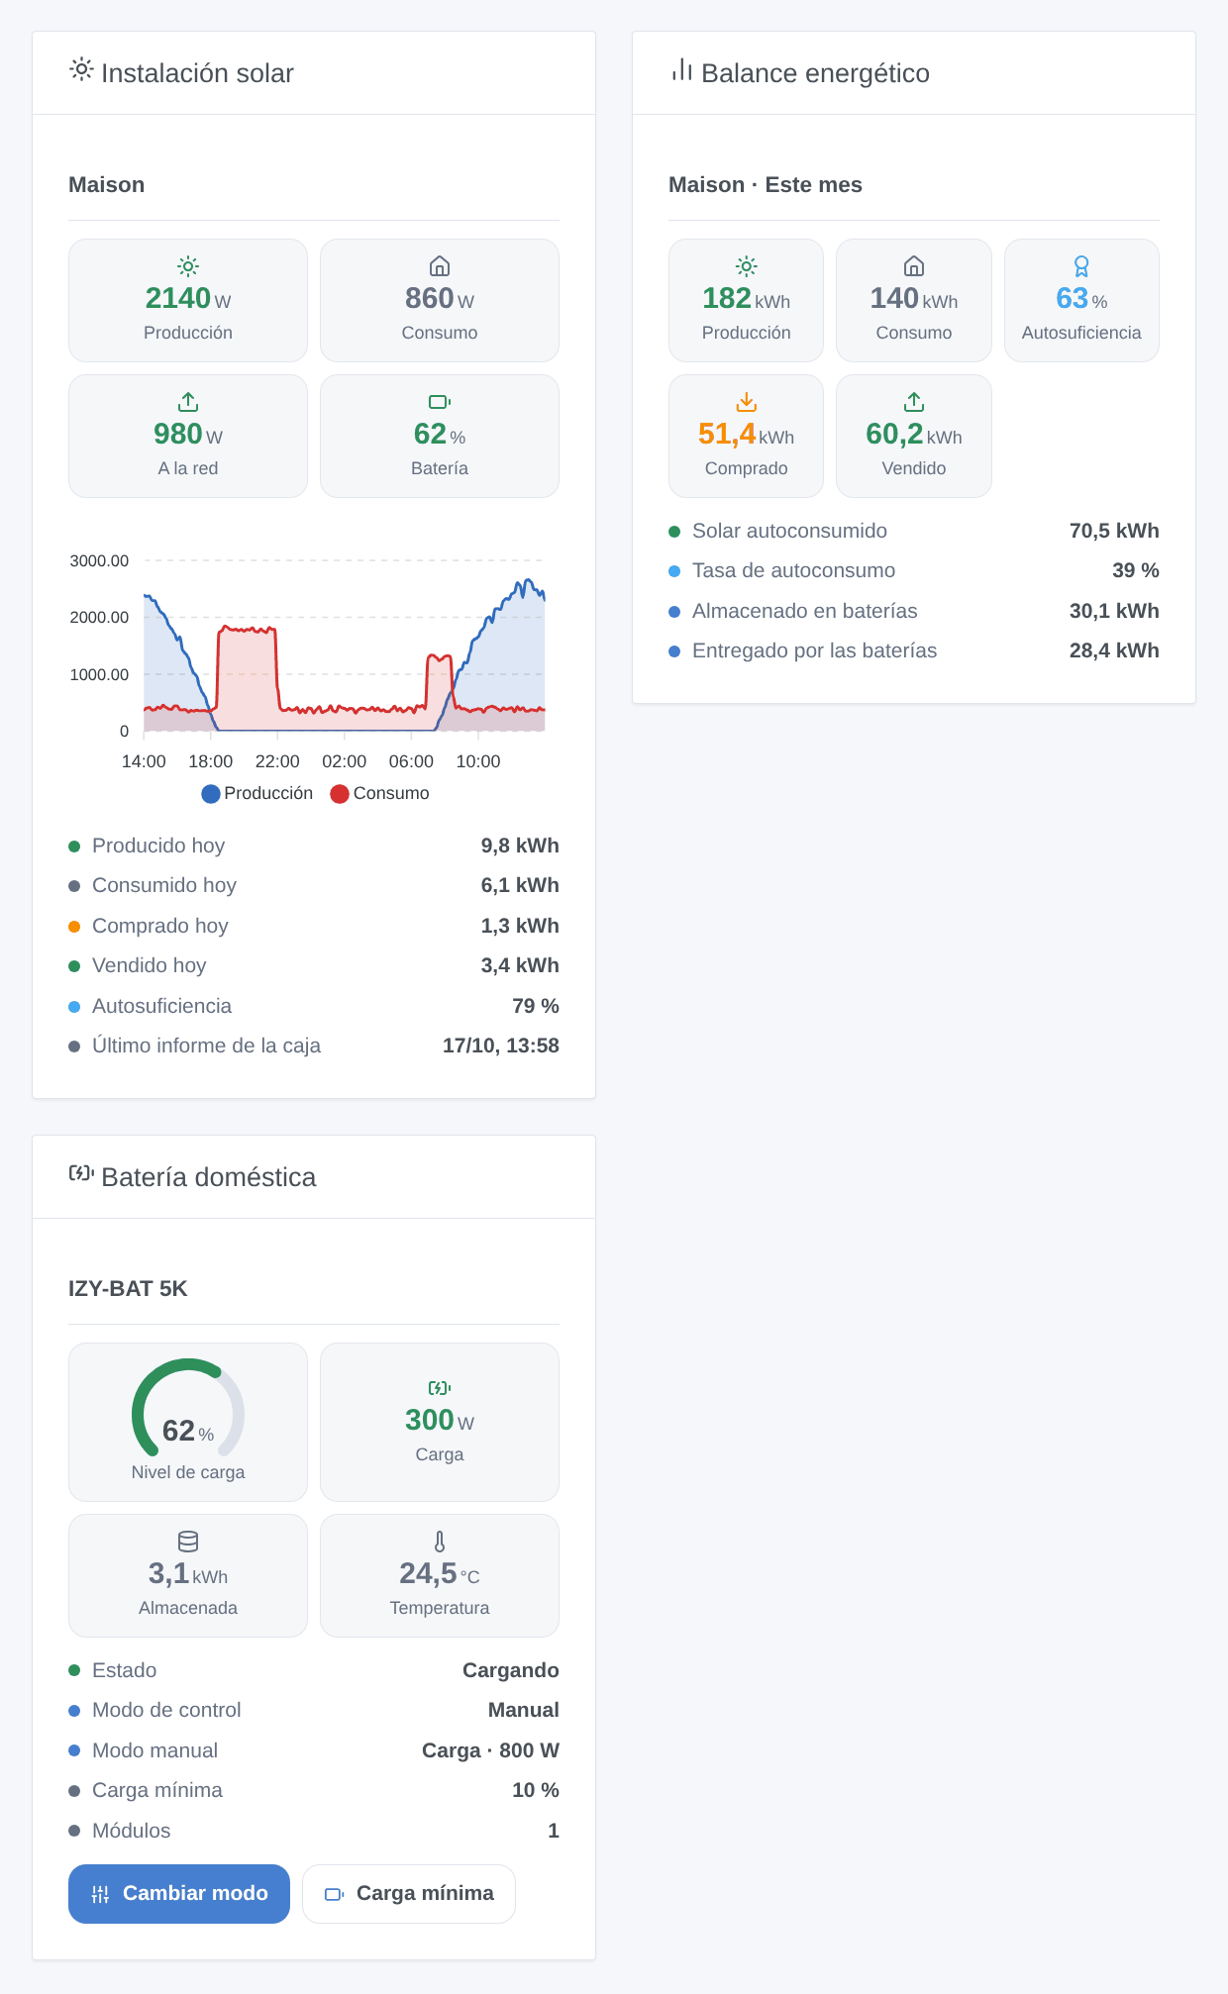Click the 'Consumido hoy' row label
The image size is (1228, 1994).
(x=164, y=885)
